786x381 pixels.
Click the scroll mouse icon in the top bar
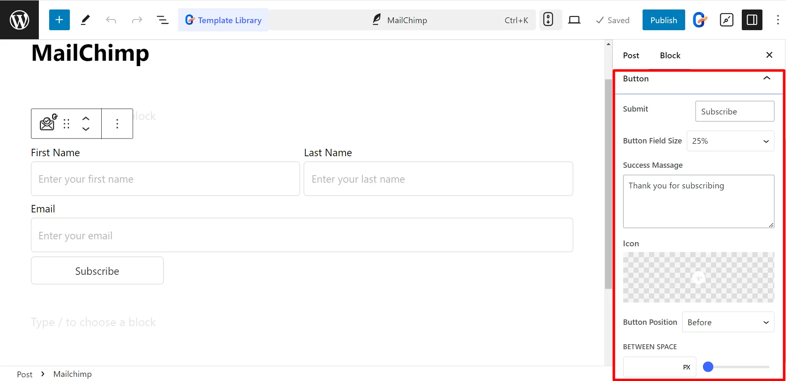(x=548, y=19)
